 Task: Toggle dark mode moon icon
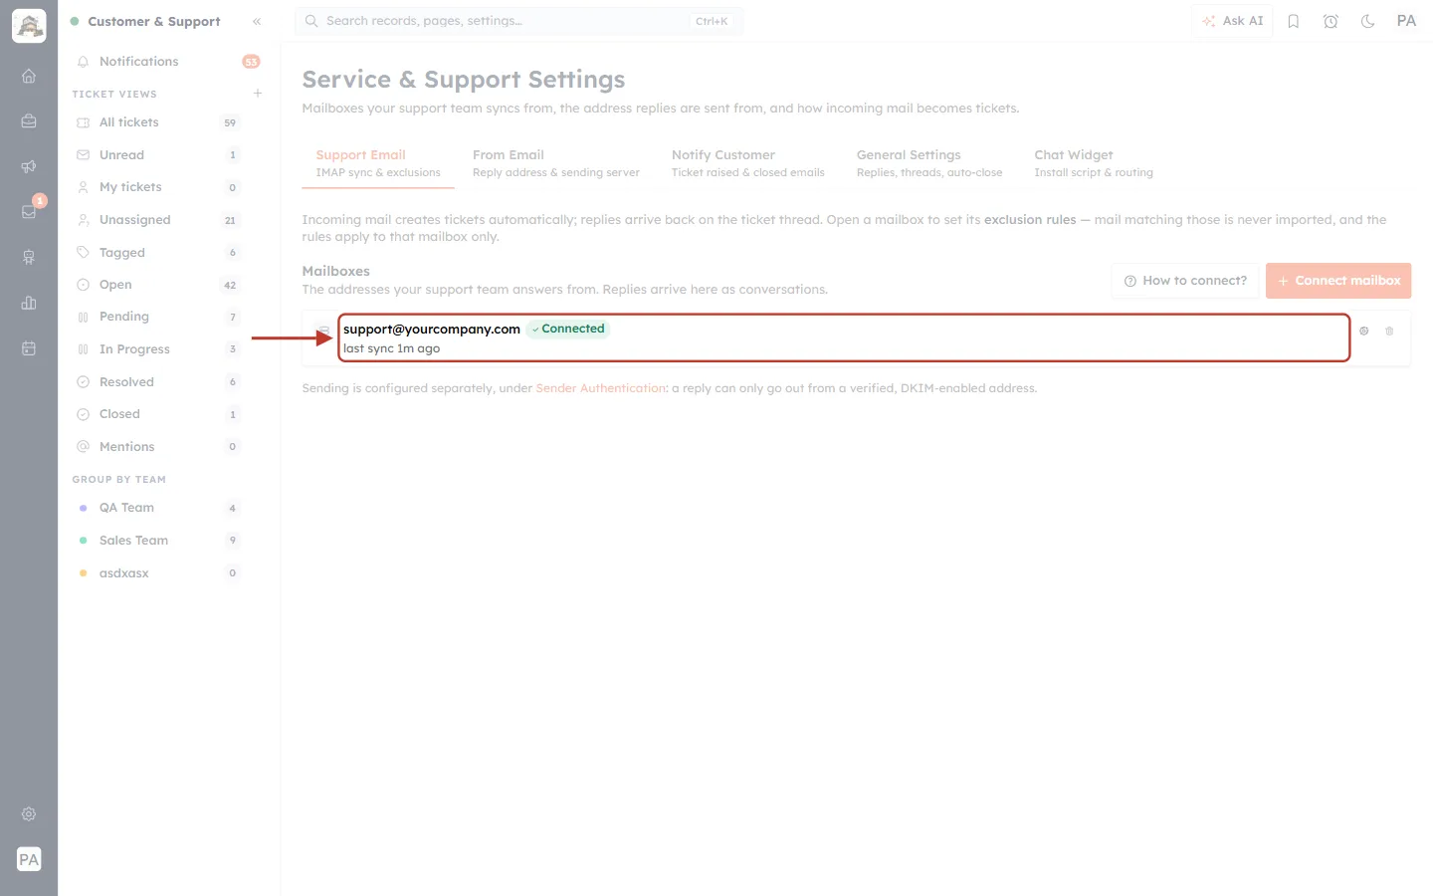pyautogui.click(x=1368, y=21)
